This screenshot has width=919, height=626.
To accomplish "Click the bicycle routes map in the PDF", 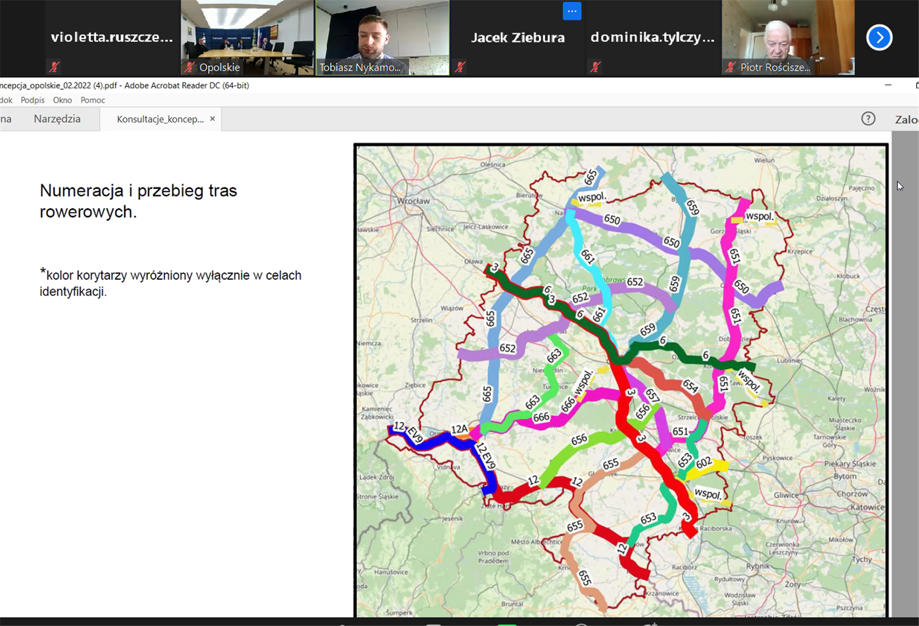I will [x=620, y=380].
